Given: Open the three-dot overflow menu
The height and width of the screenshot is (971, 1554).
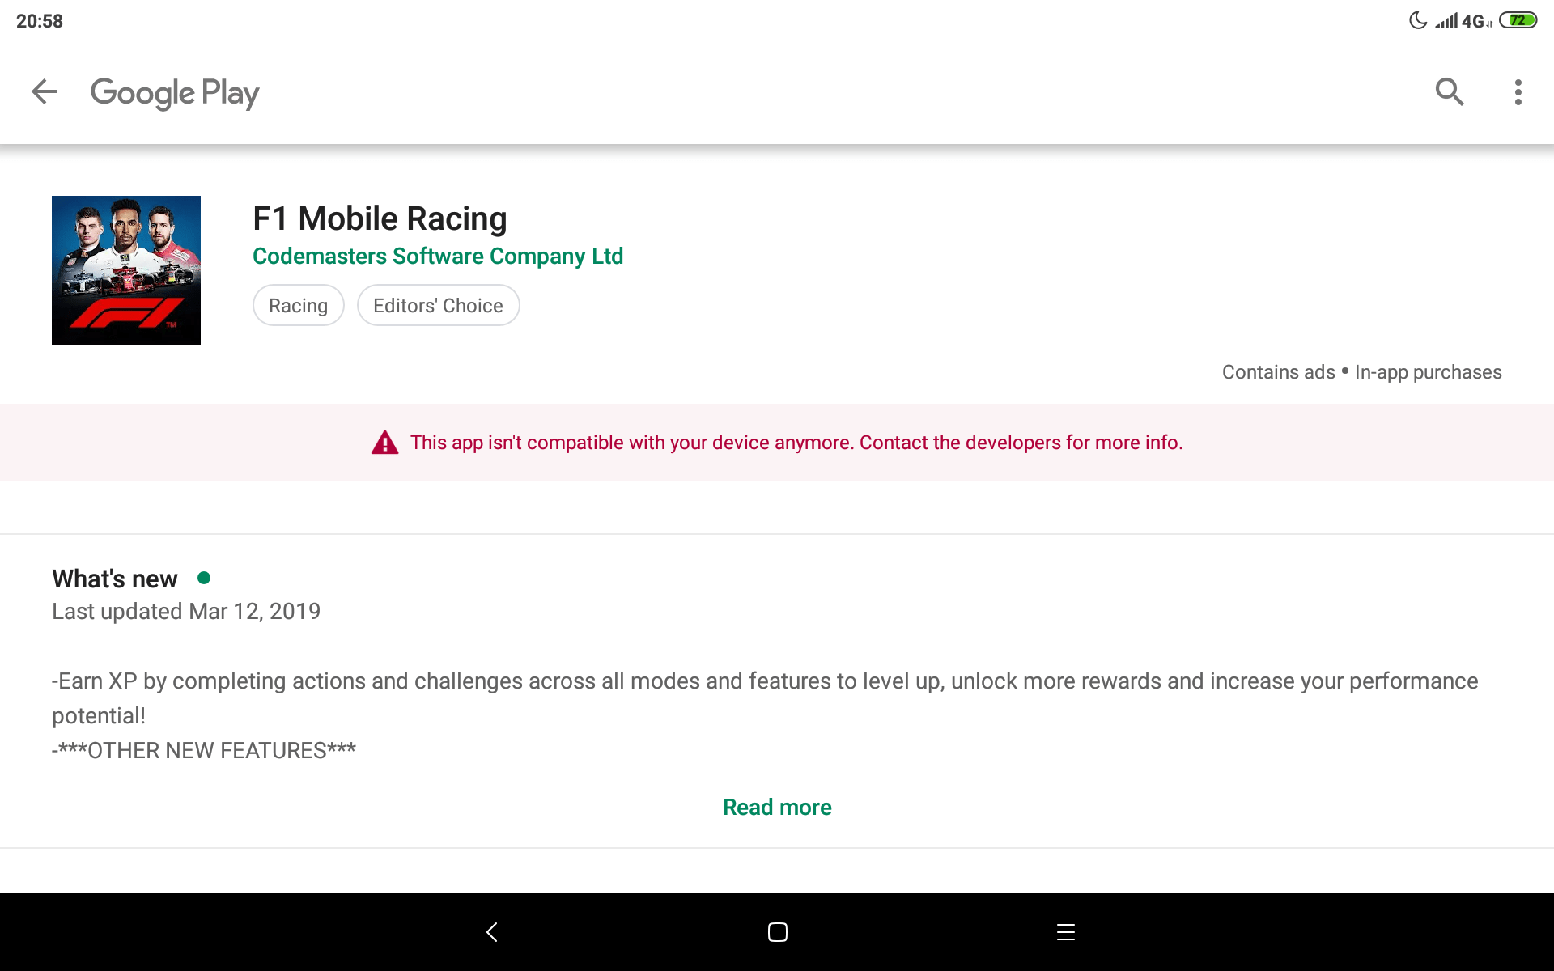Looking at the screenshot, I should (x=1518, y=92).
